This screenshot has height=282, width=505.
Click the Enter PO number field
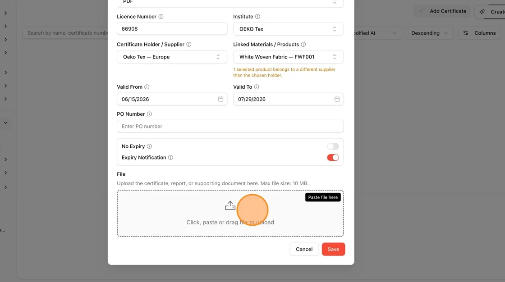(230, 126)
